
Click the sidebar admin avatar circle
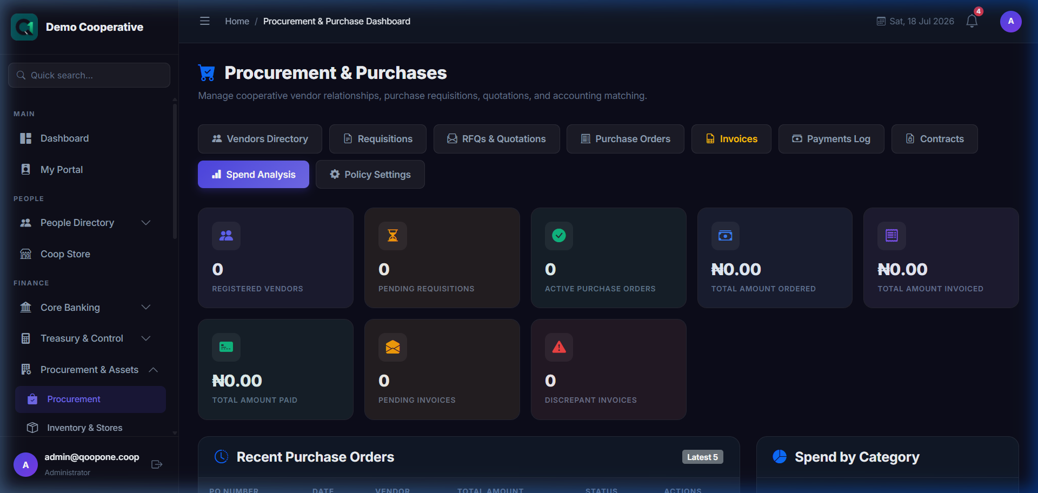(25, 465)
